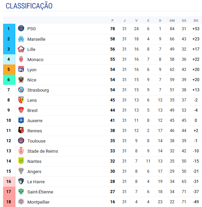
Task: Open the Stade de Reims team link
Action: click(43, 151)
